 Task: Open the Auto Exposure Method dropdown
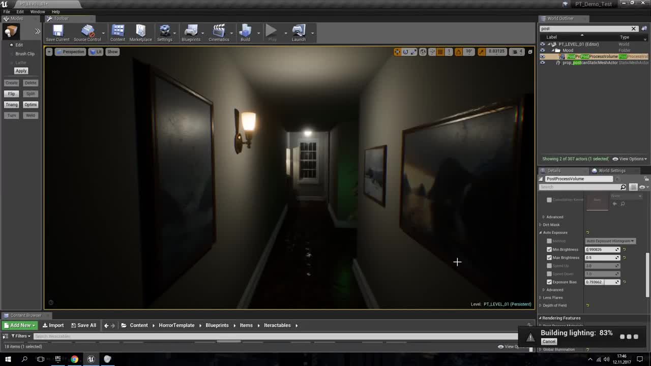[610, 241]
